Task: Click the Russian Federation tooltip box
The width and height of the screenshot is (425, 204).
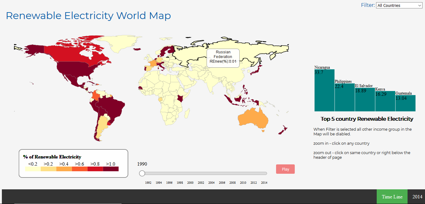Action: (x=223, y=58)
